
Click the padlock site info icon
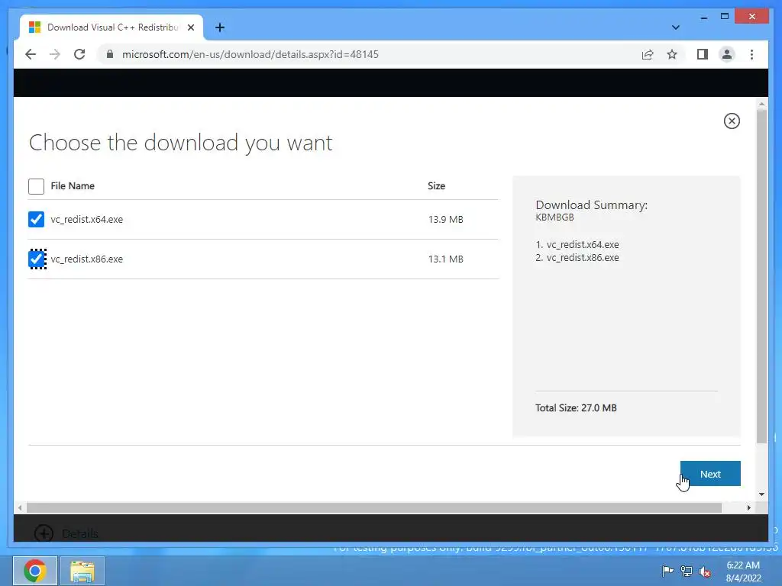110,54
